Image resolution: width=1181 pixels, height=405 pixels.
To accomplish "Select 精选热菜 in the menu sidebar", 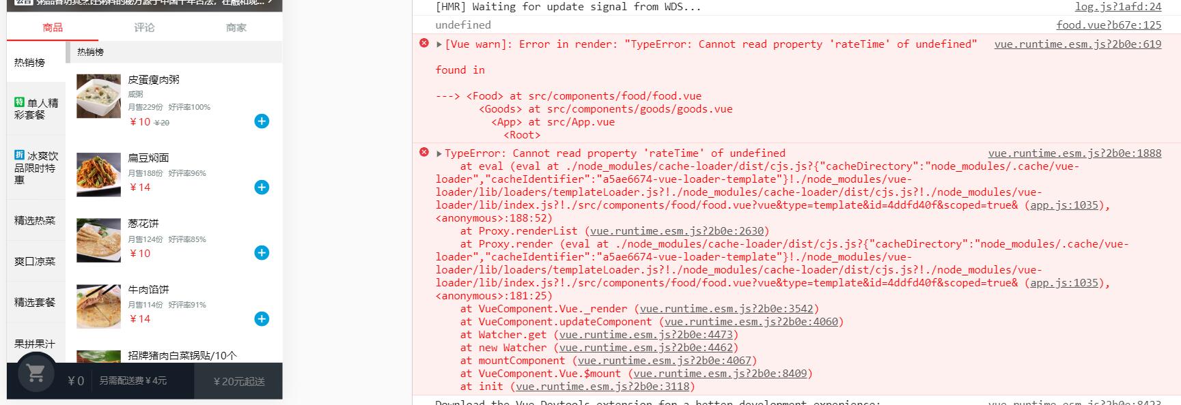I will pyautogui.click(x=36, y=220).
